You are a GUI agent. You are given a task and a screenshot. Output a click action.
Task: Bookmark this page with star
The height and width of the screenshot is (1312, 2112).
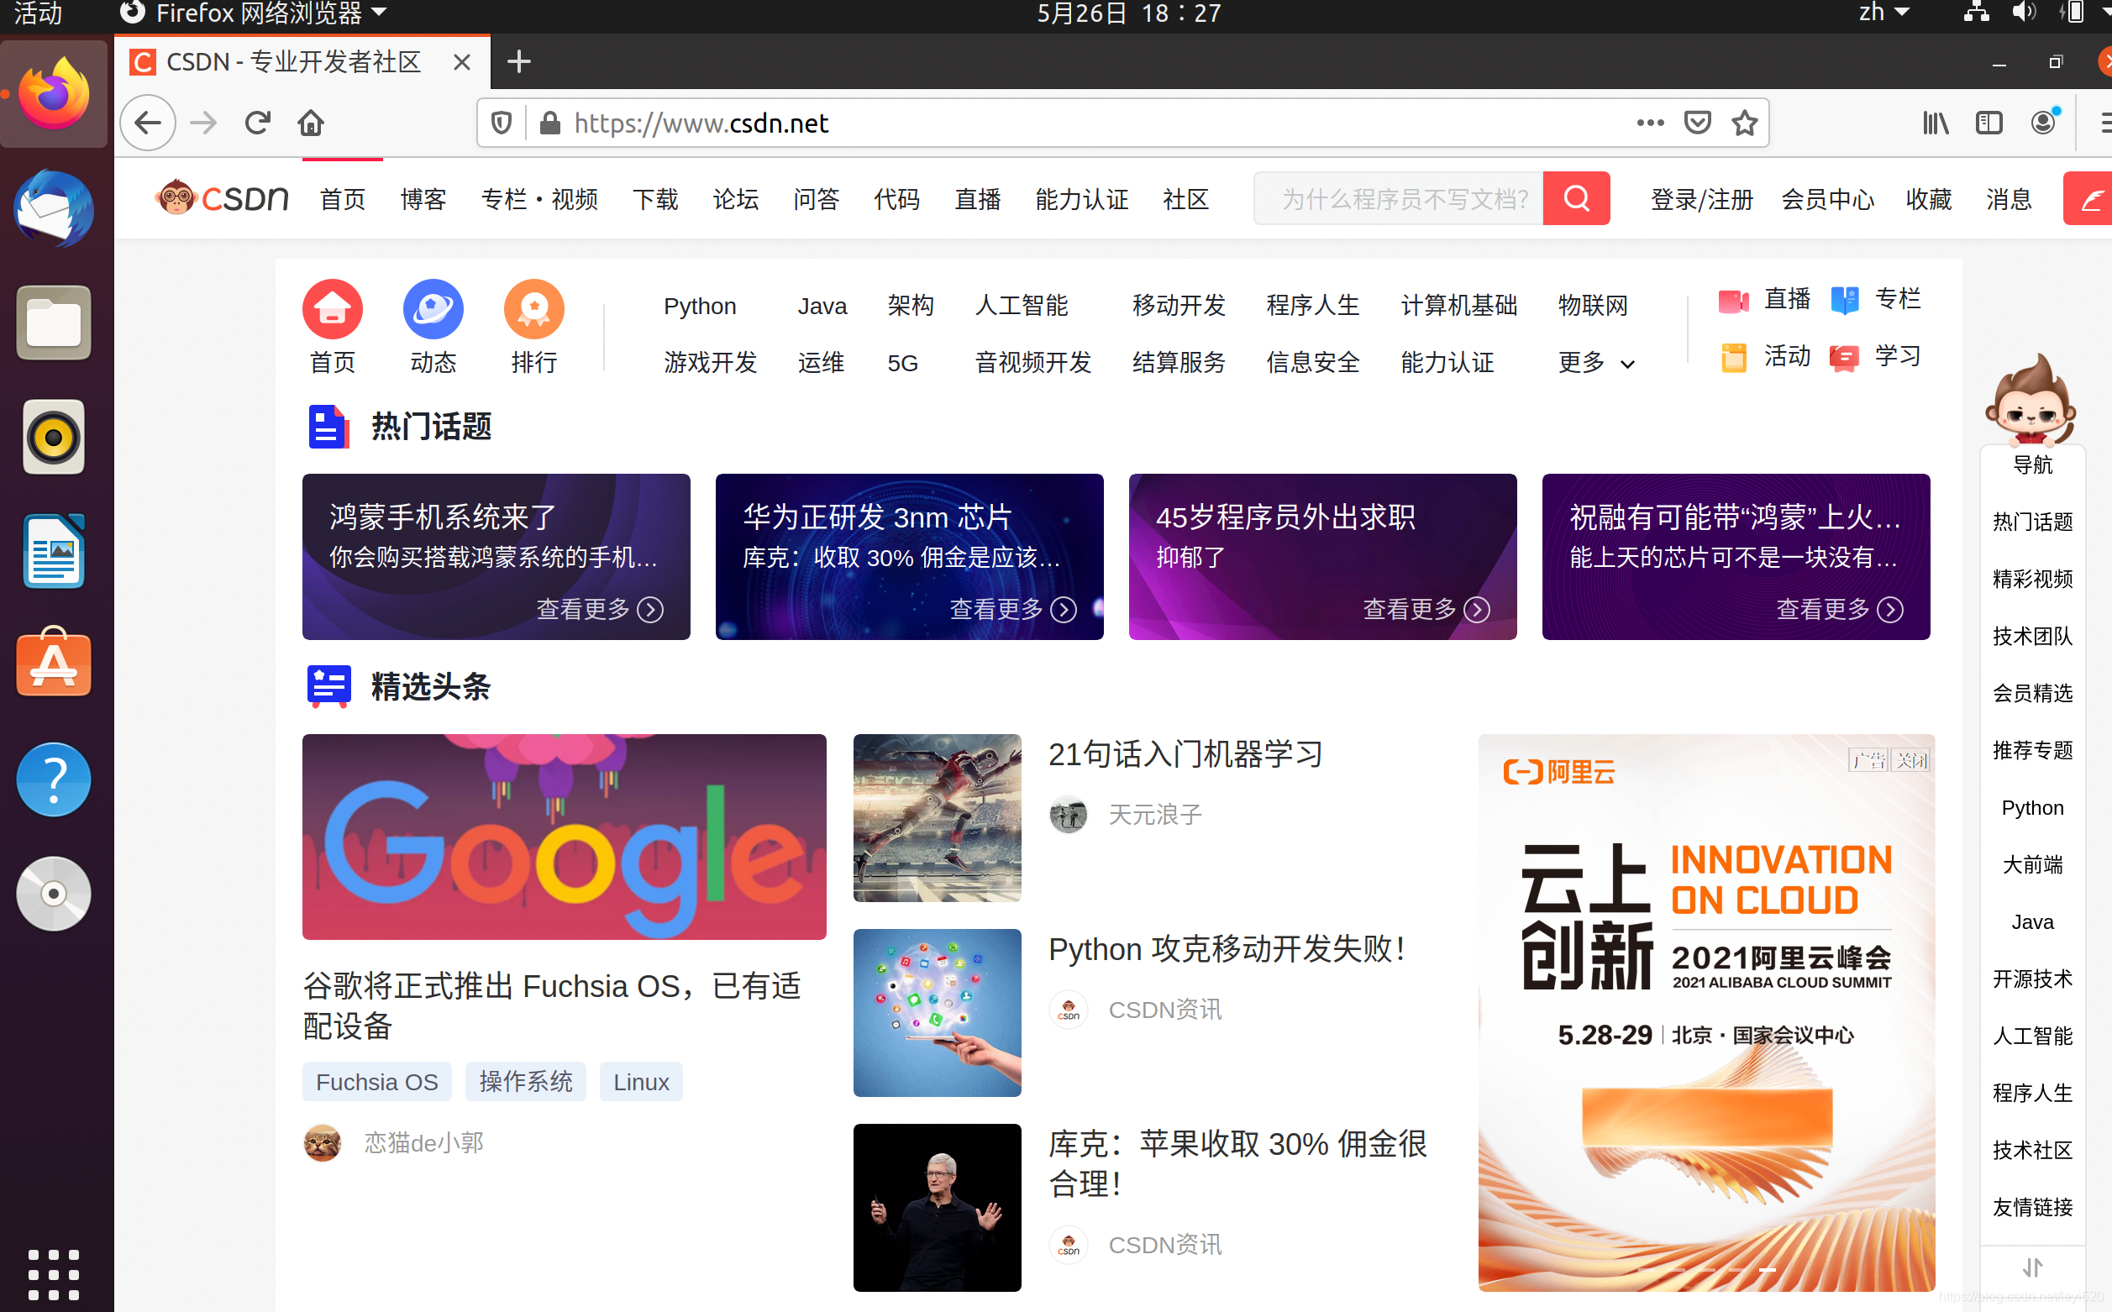coord(1745,123)
